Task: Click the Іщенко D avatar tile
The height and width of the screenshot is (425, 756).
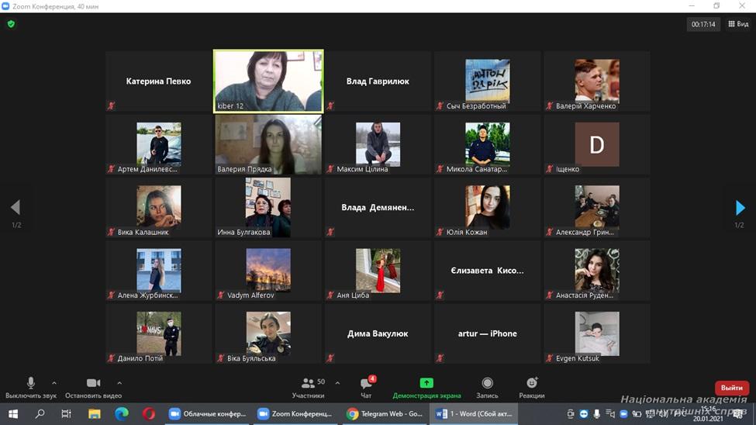Action: pyautogui.click(x=597, y=144)
